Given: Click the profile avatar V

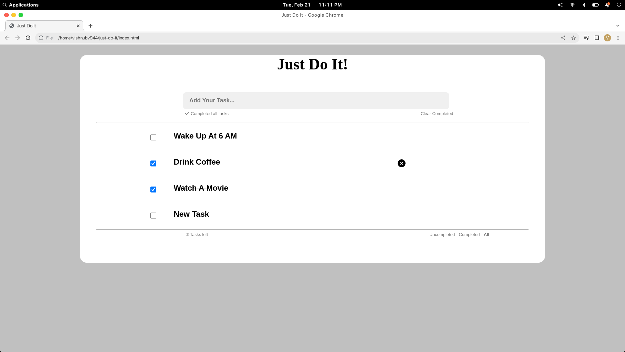Looking at the screenshot, I should click(607, 38).
